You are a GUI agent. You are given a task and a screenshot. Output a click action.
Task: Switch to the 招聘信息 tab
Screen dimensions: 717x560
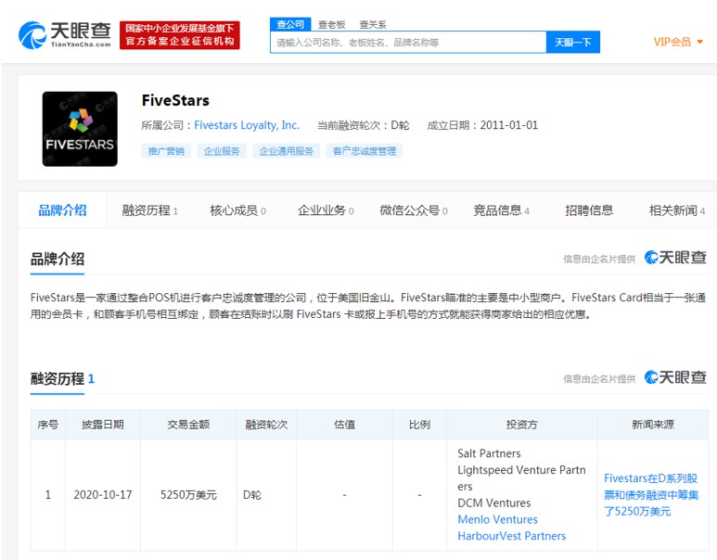point(589,210)
